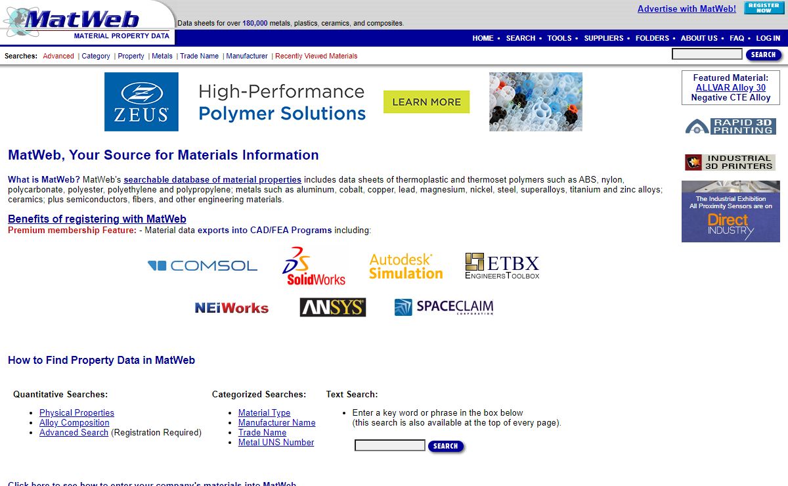
Task: Open the ABOUT US menu item
Action: pyautogui.click(x=699, y=38)
